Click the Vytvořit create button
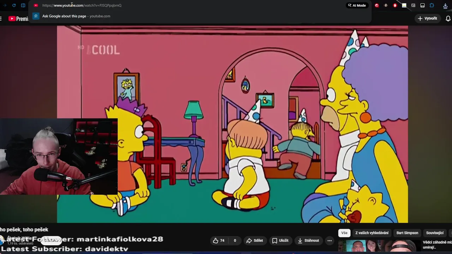This screenshot has height=254, width=452. tap(427, 18)
